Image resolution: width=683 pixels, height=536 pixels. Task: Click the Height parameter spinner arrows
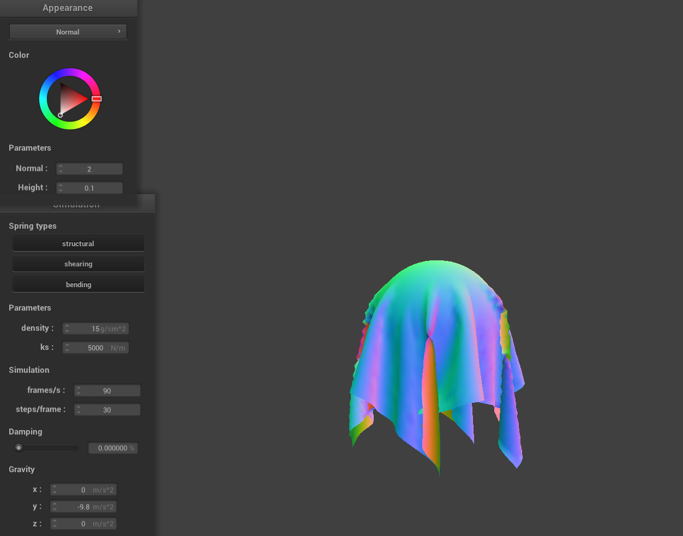click(x=61, y=188)
